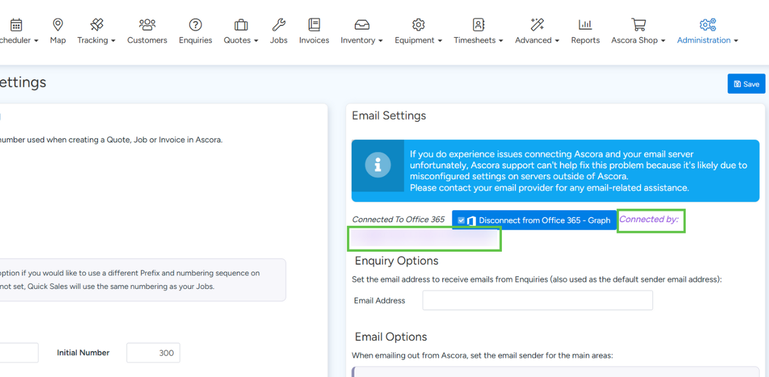Expand the Inventory dropdown menu
Viewport: 769px width, 377px height.
pyautogui.click(x=361, y=40)
